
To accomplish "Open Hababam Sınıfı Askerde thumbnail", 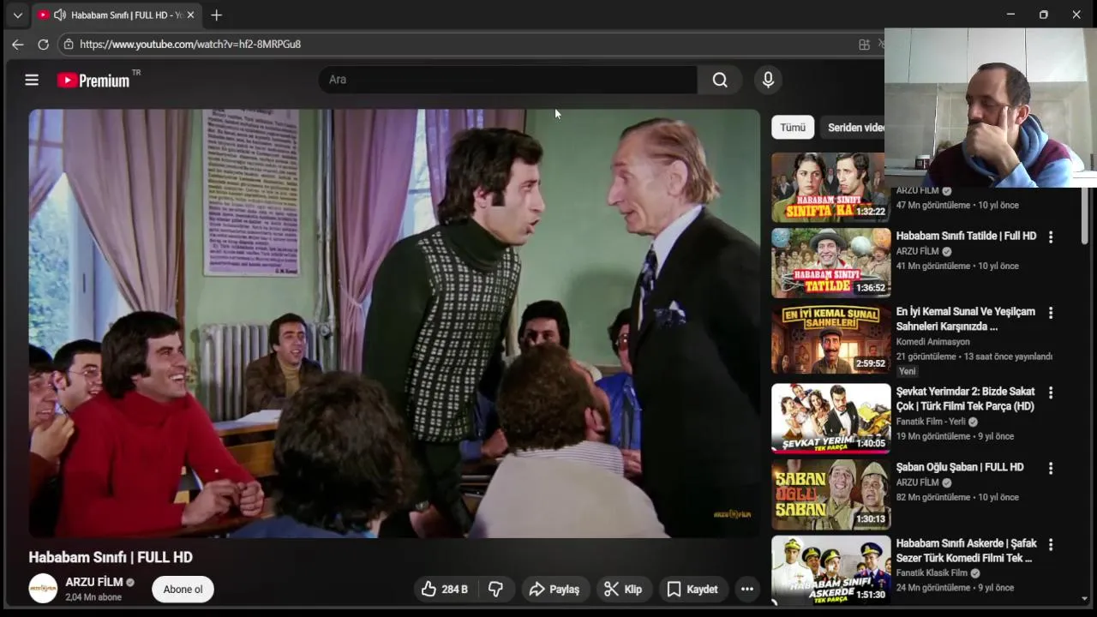I will 830,570.
